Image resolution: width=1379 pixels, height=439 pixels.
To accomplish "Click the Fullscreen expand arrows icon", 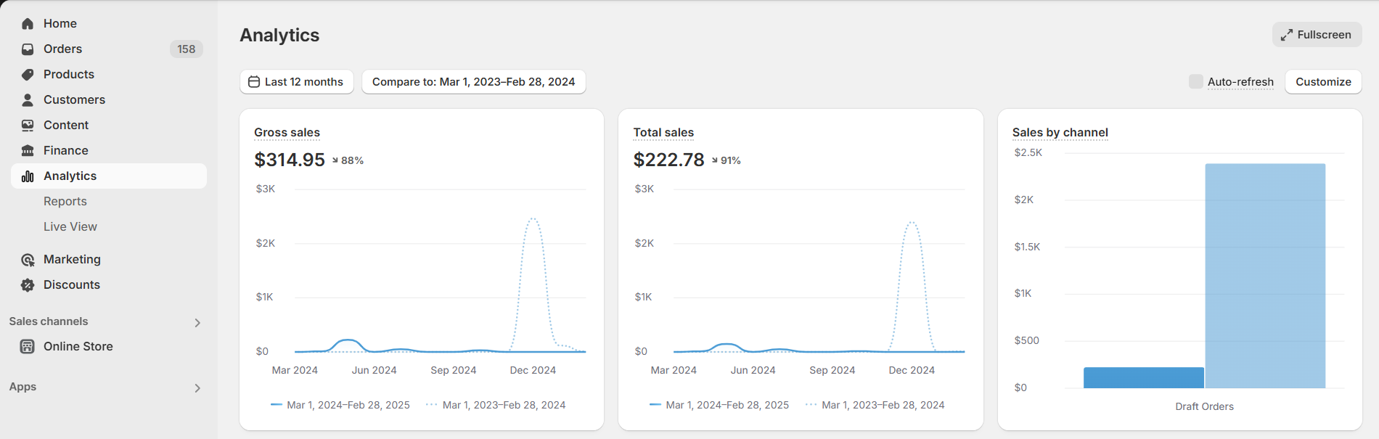I will click(1287, 35).
